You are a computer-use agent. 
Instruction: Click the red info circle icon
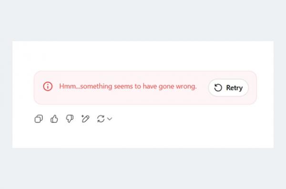[48, 86]
